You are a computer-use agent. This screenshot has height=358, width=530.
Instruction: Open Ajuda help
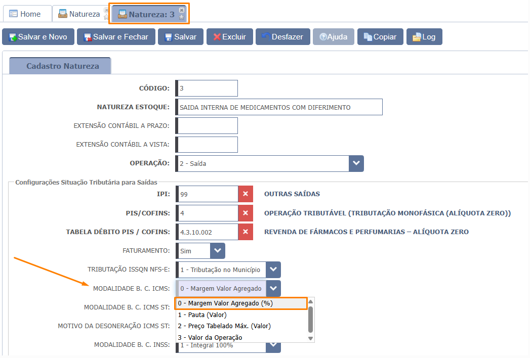(333, 37)
